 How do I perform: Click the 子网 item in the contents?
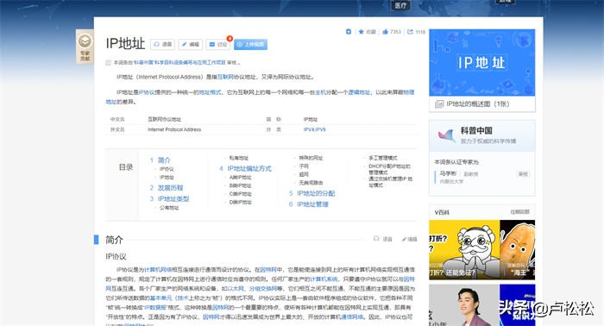304,166
